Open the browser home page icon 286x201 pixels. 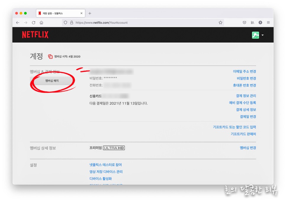(x=41, y=22)
